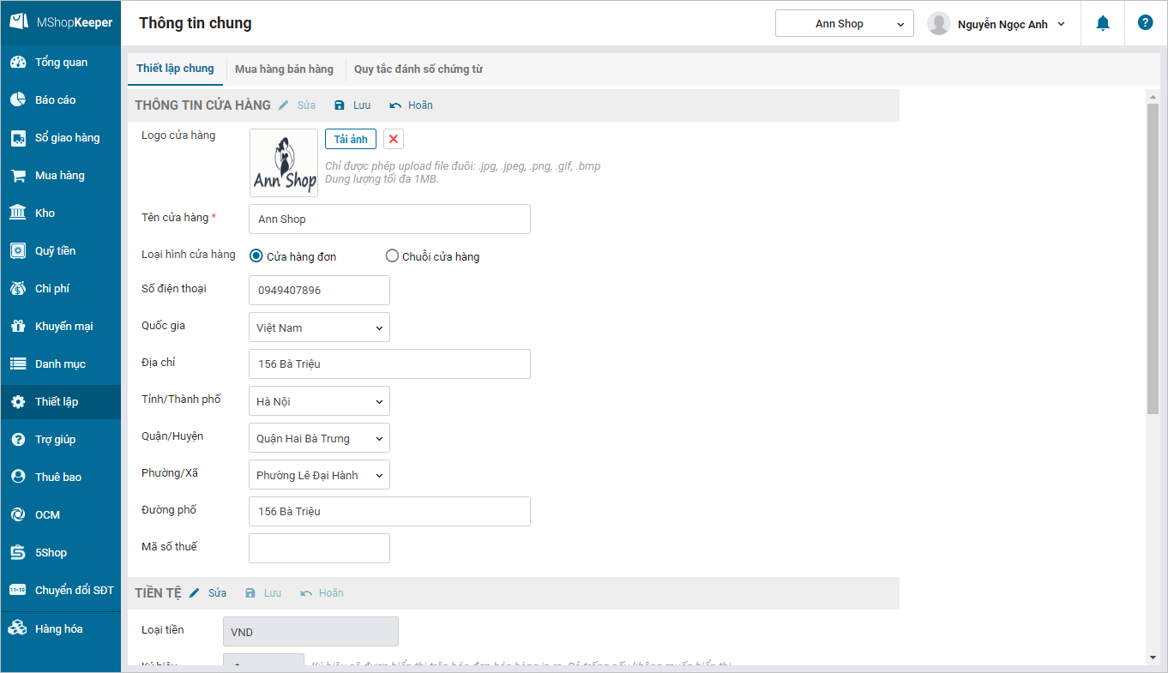This screenshot has height=673, width=1168.
Task: Click the Tên cửa hàng input field
Action: click(389, 219)
